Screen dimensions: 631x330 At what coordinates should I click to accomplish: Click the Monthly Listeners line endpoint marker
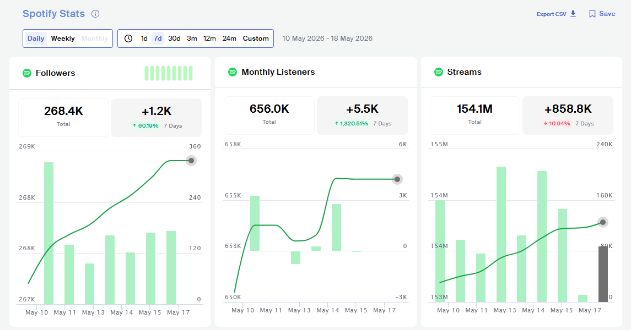(397, 179)
